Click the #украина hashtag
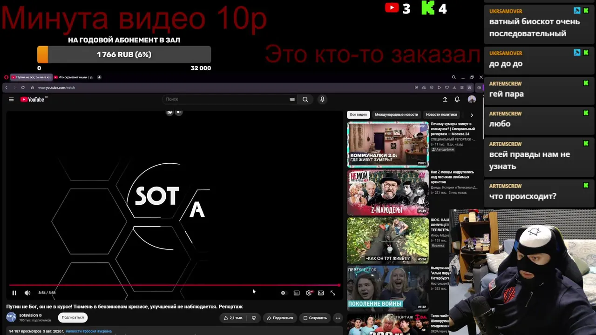The width and height of the screenshot is (596, 335). pyautogui.click(x=104, y=331)
